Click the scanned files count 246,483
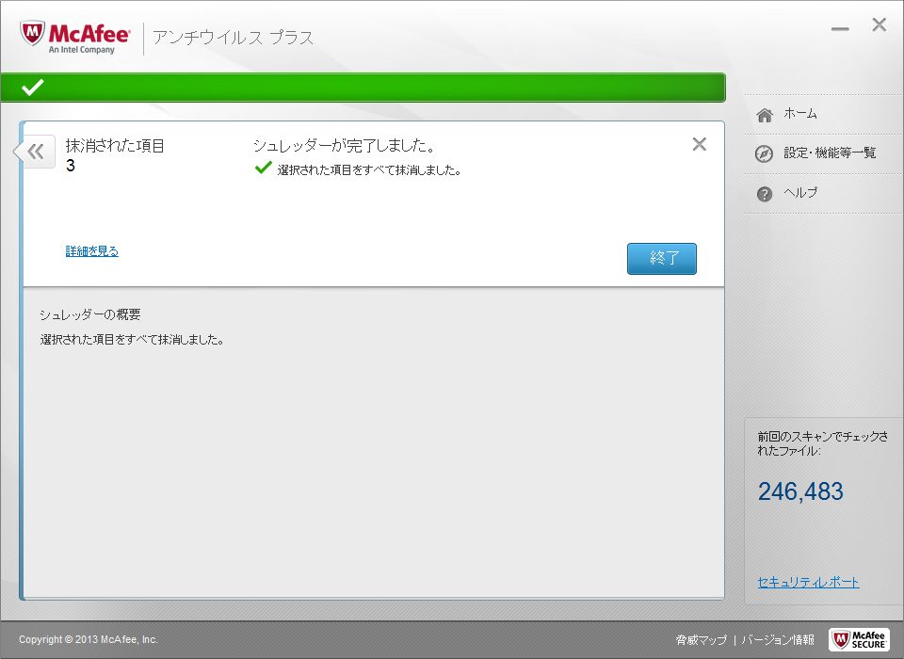Screen dimensions: 904x659 pyautogui.click(x=800, y=491)
